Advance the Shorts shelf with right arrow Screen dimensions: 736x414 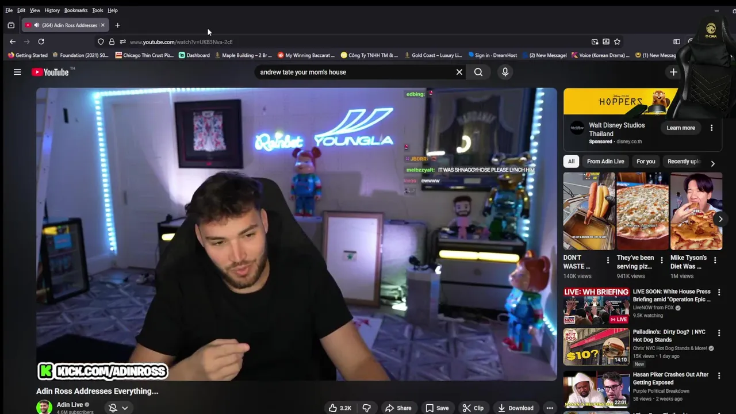[720, 219]
